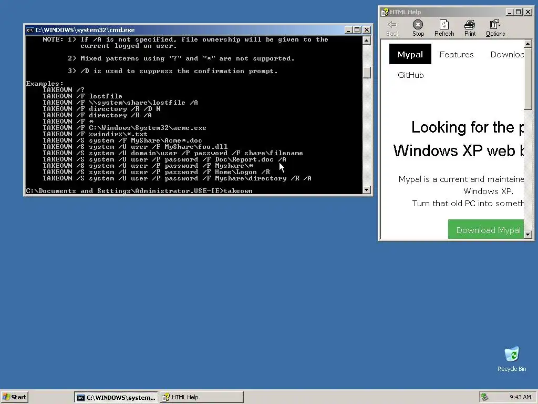Minimize the HTML Help window

[510, 12]
